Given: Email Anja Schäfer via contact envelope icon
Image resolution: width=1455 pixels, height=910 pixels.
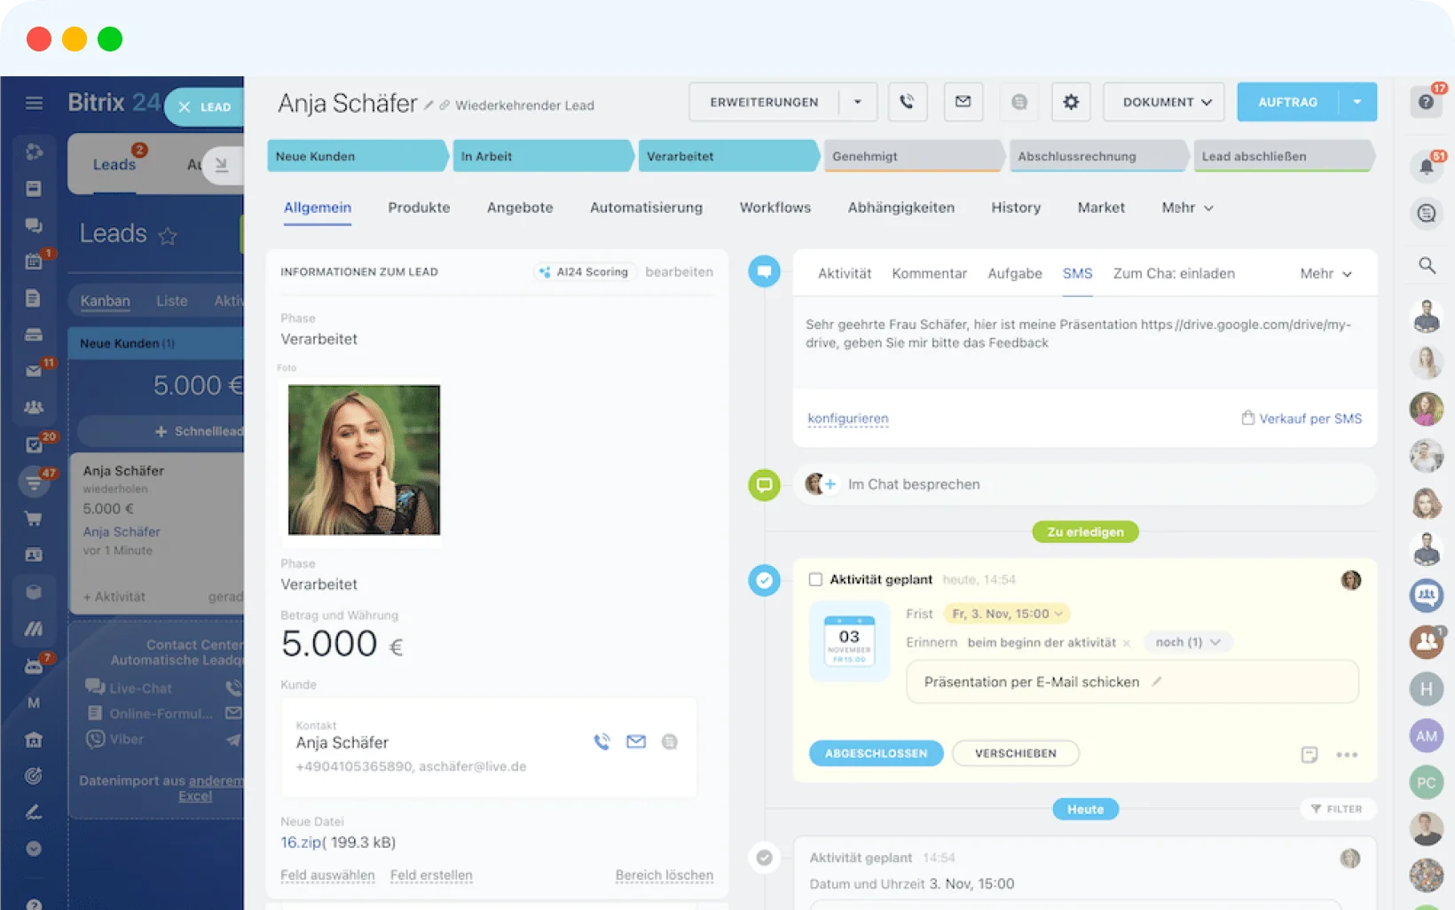Looking at the screenshot, I should pos(636,741).
